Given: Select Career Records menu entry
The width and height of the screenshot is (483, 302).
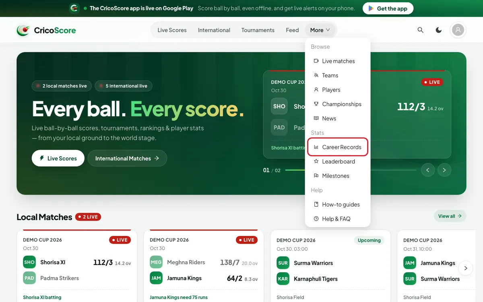Looking at the screenshot, I should coord(338,147).
